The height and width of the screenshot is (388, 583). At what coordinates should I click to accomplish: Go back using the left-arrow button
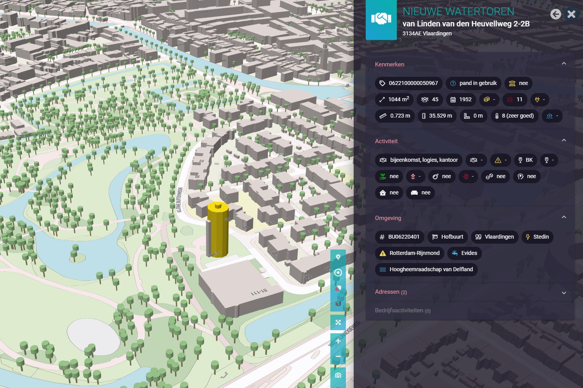[x=556, y=14]
